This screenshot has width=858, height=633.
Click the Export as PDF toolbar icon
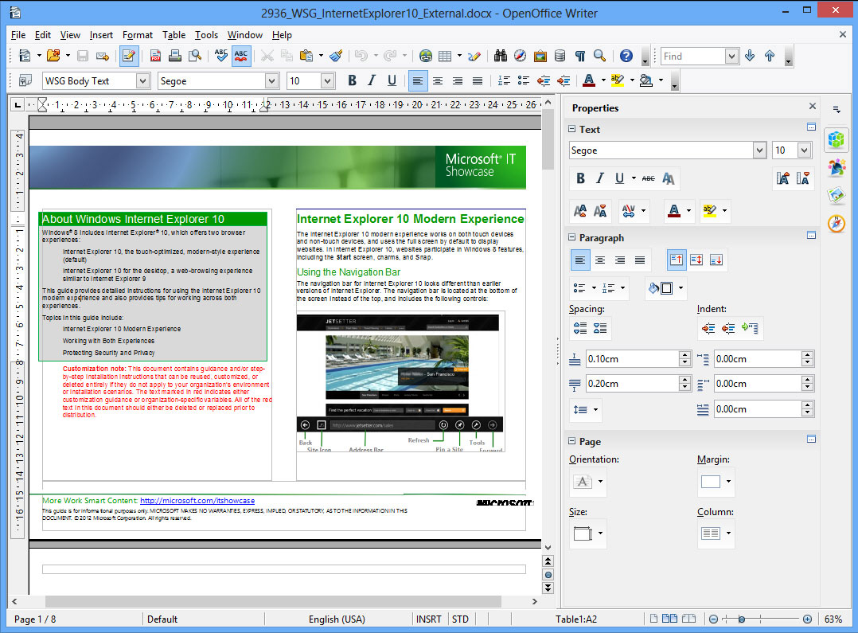(x=155, y=56)
